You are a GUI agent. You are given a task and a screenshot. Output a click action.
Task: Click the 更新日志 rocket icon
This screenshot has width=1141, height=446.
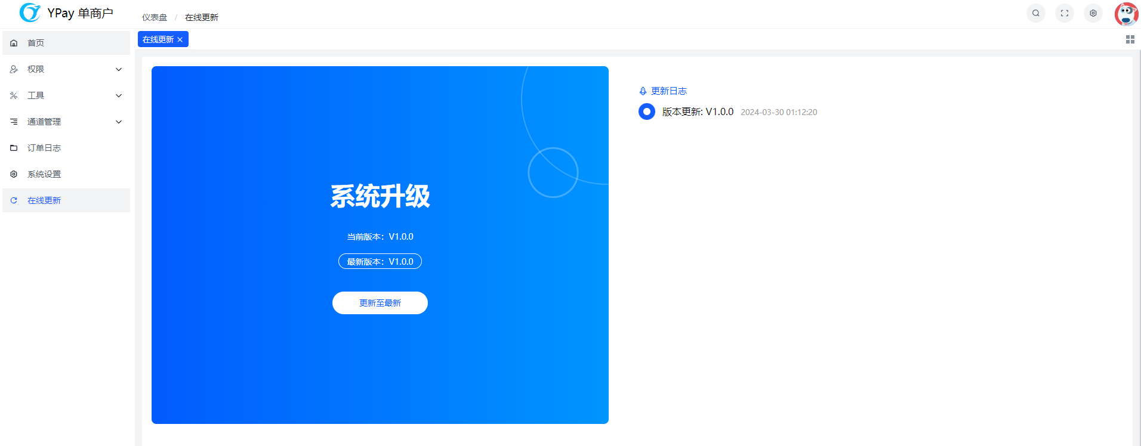[643, 91]
